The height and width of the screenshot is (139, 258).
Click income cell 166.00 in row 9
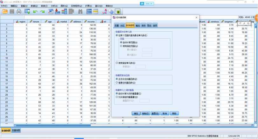[x=89, y=54]
